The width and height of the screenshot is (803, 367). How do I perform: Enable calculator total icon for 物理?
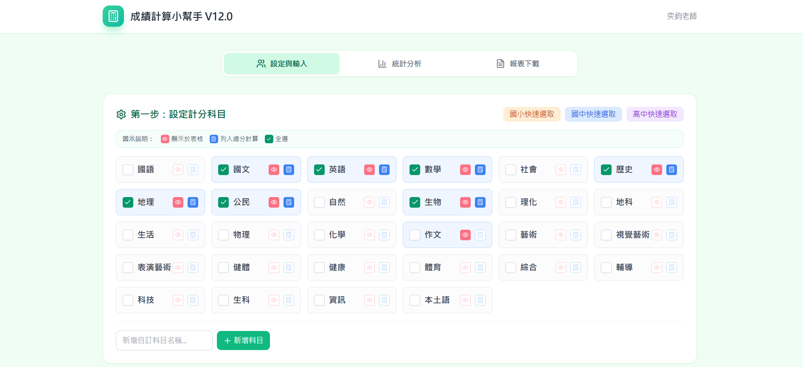[x=289, y=235]
